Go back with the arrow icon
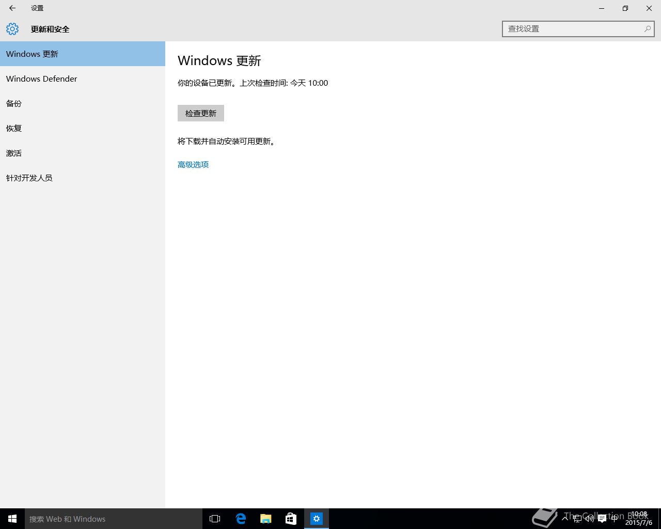Image resolution: width=661 pixels, height=529 pixels. click(12, 8)
